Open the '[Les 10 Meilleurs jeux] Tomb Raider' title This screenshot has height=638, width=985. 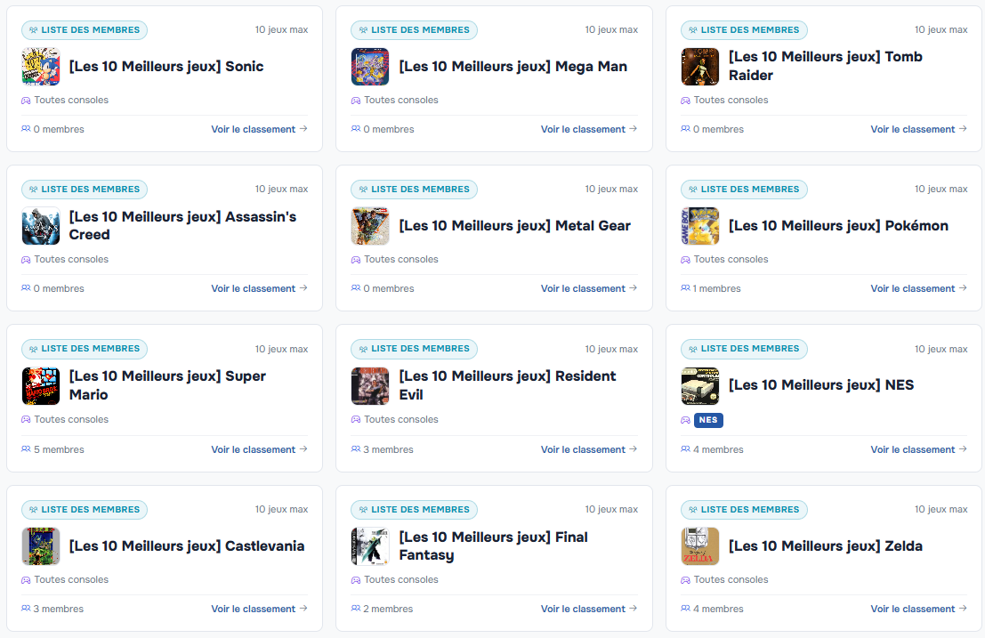tap(826, 66)
